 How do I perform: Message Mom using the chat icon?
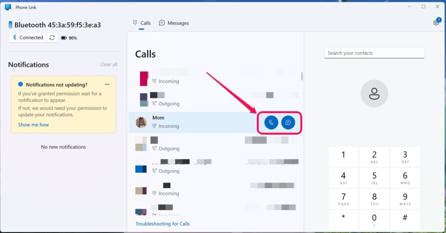(288, 123)
